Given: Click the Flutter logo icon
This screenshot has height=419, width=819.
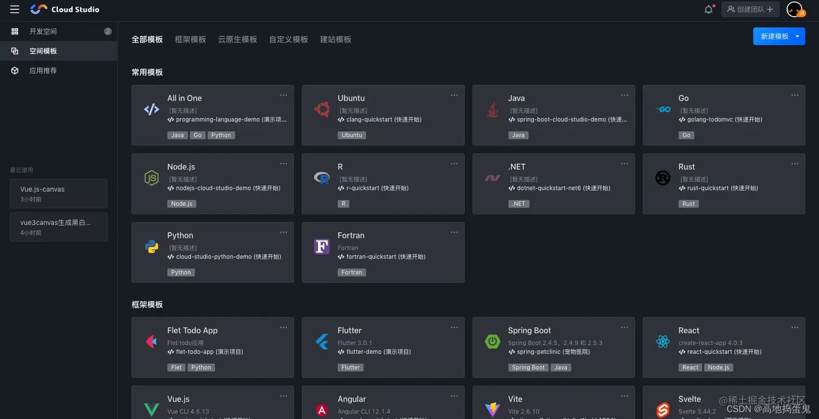Looking at the screenshot, I should point(322,342).
